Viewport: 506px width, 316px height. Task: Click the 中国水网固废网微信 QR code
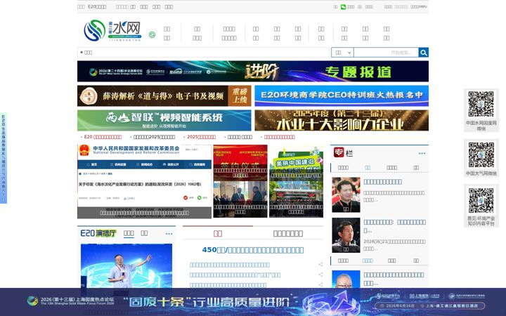coord(481,104)
